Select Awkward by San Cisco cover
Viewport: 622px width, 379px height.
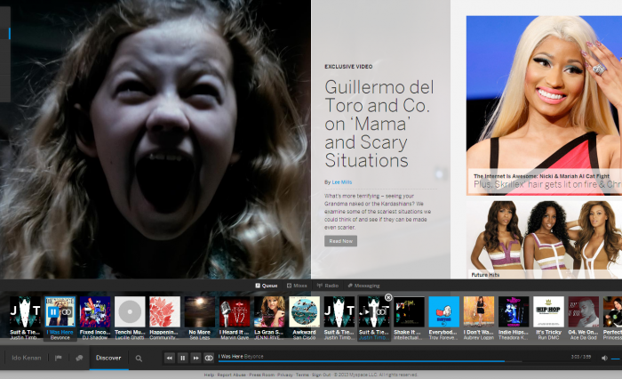pos(304,312)
